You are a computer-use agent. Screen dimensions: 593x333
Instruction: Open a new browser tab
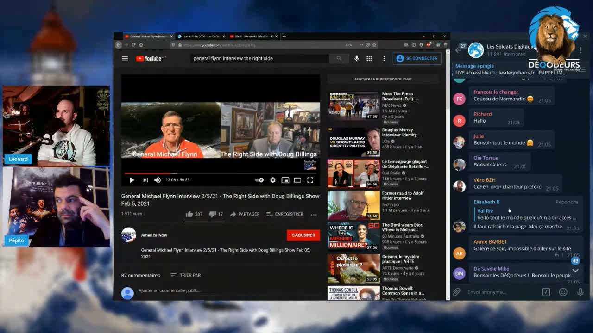coord(284,36)
